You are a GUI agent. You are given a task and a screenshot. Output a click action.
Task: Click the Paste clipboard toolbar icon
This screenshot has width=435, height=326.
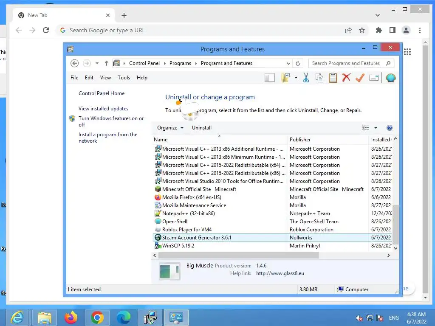pyautogui.click(x=333, y=78)
